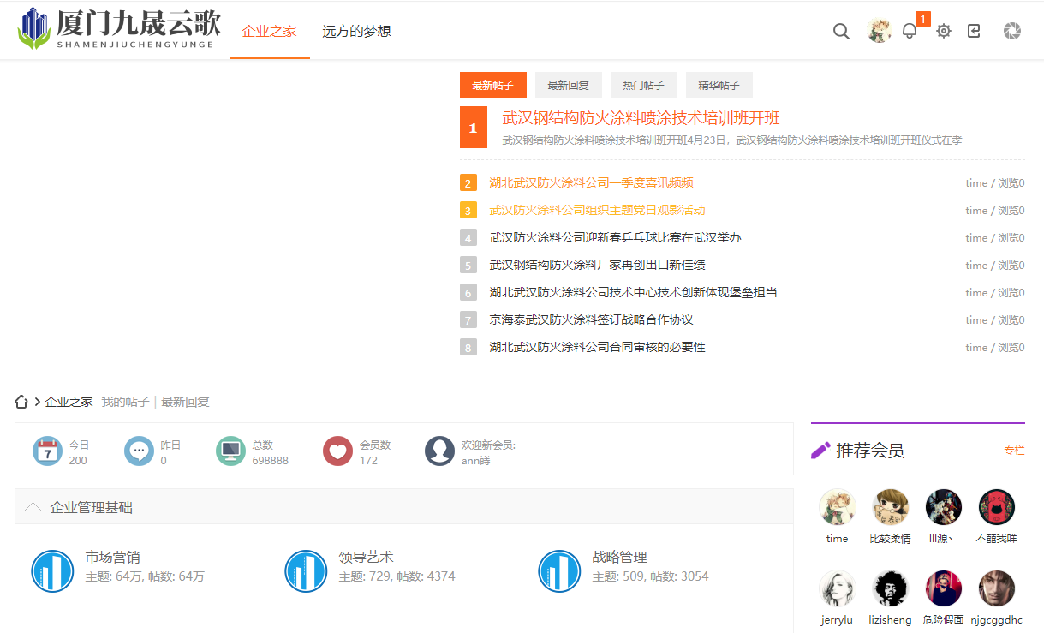Switch to 最新回复 tab
Screen dimensions: 1044x633
pyautogui.click(x=569, y=85)
